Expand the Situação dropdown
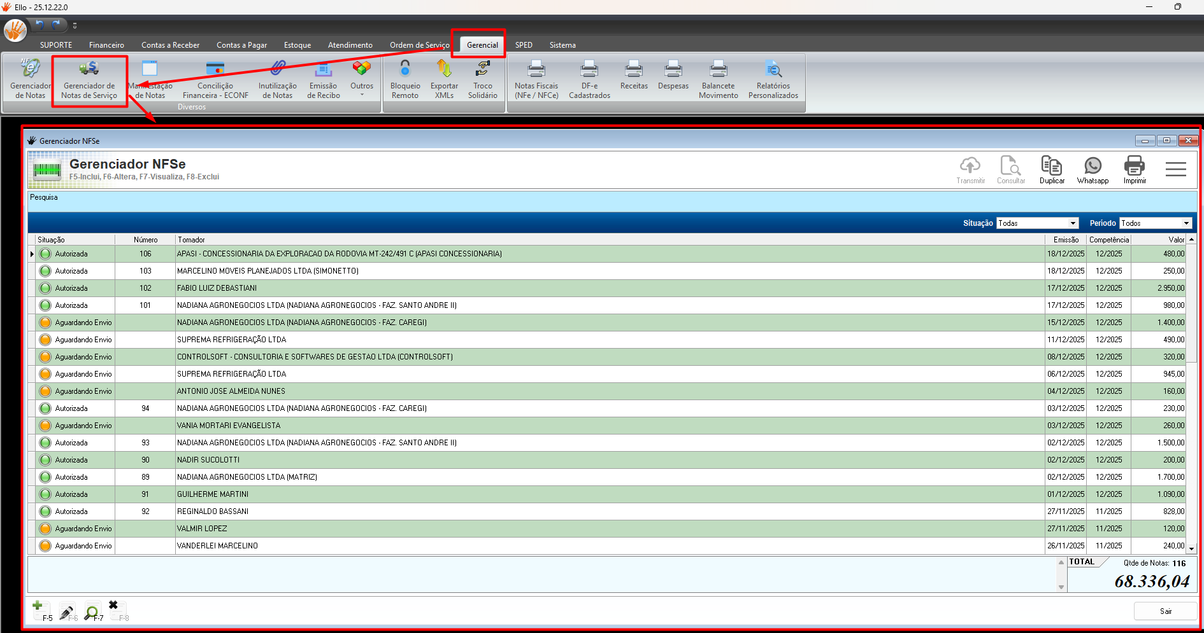The height and width of the screenshot is (633, 1204). pos(1073,223)
